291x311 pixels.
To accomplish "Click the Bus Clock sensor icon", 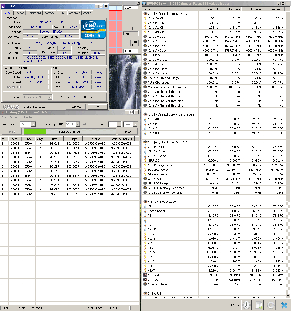I will (145, 55).
